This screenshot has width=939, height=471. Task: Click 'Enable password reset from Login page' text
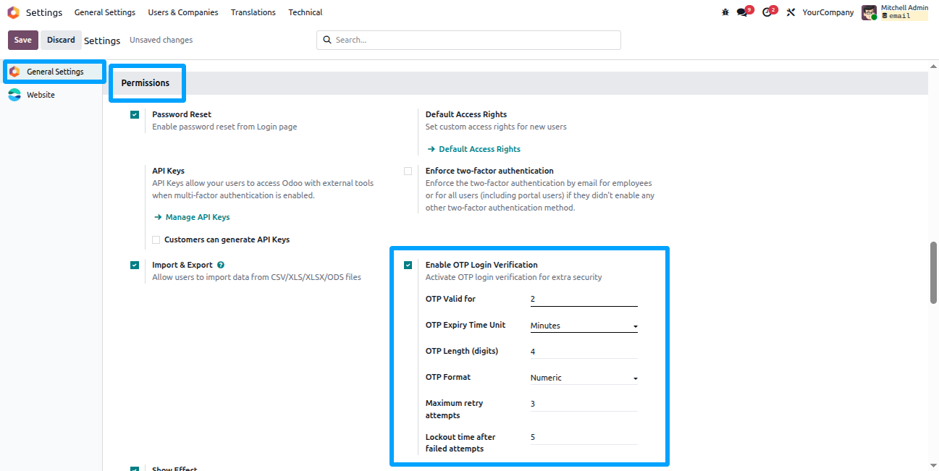[224, 127]
